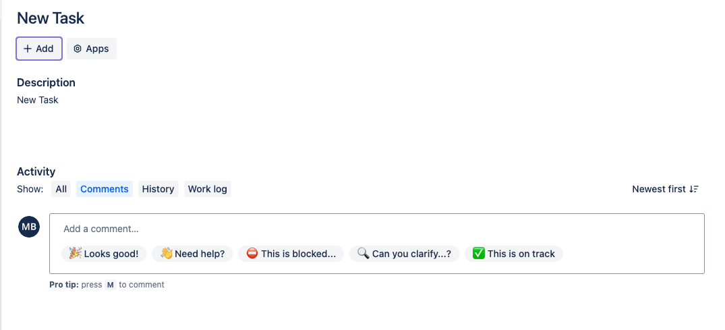Click the Pro tip label
The width and height of the screenshot is (725, 330).
click(64, 285)
